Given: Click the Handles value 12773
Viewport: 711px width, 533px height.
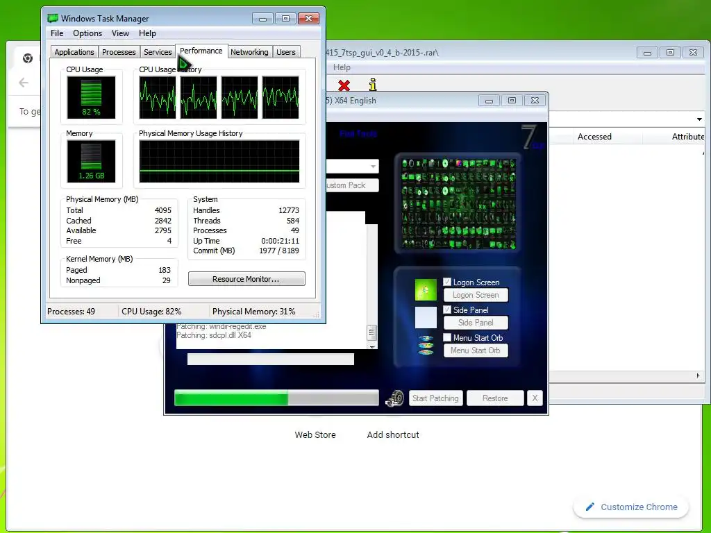Looking at the screenshot, I should [288, 210].
